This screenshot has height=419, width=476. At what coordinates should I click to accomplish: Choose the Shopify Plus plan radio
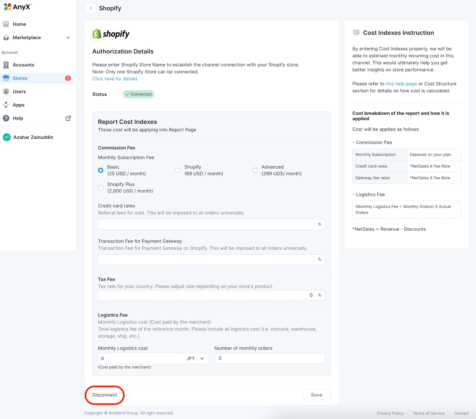(x=101, y=188)
